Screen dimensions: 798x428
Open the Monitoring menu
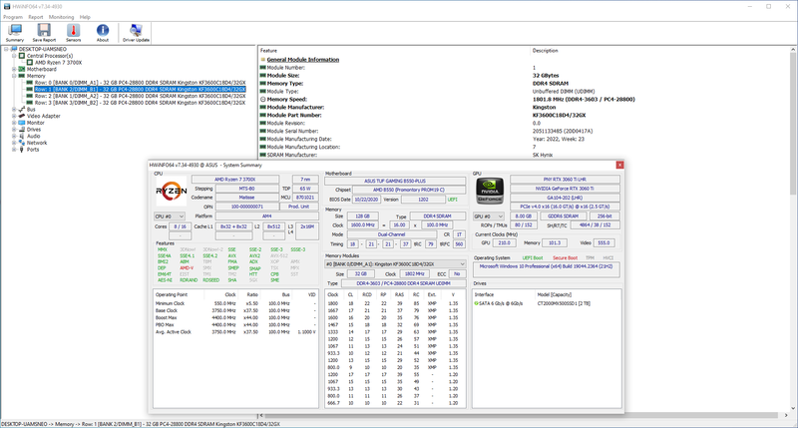(61, 17)
